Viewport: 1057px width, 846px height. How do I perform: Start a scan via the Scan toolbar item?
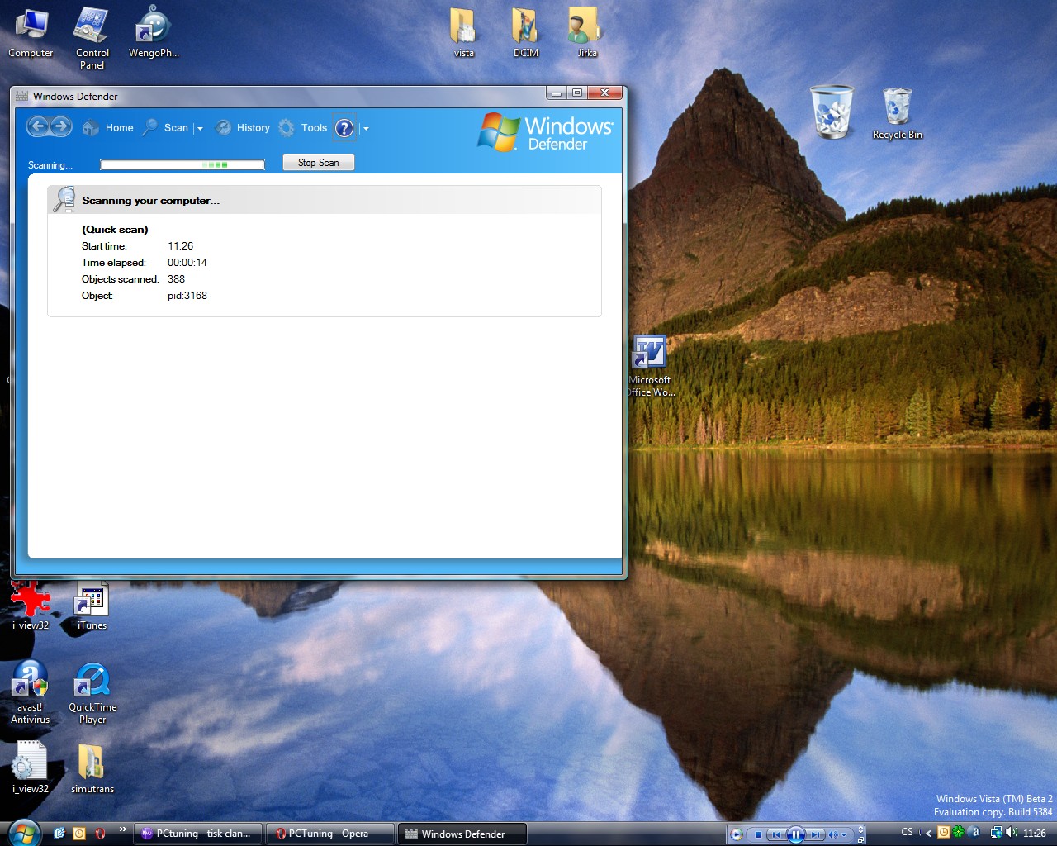[x=166, y=128]
